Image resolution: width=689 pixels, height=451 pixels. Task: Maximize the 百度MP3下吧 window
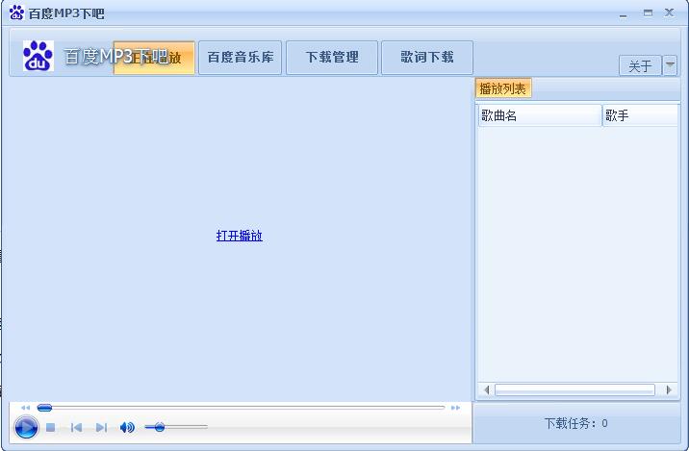pos(649,13)
